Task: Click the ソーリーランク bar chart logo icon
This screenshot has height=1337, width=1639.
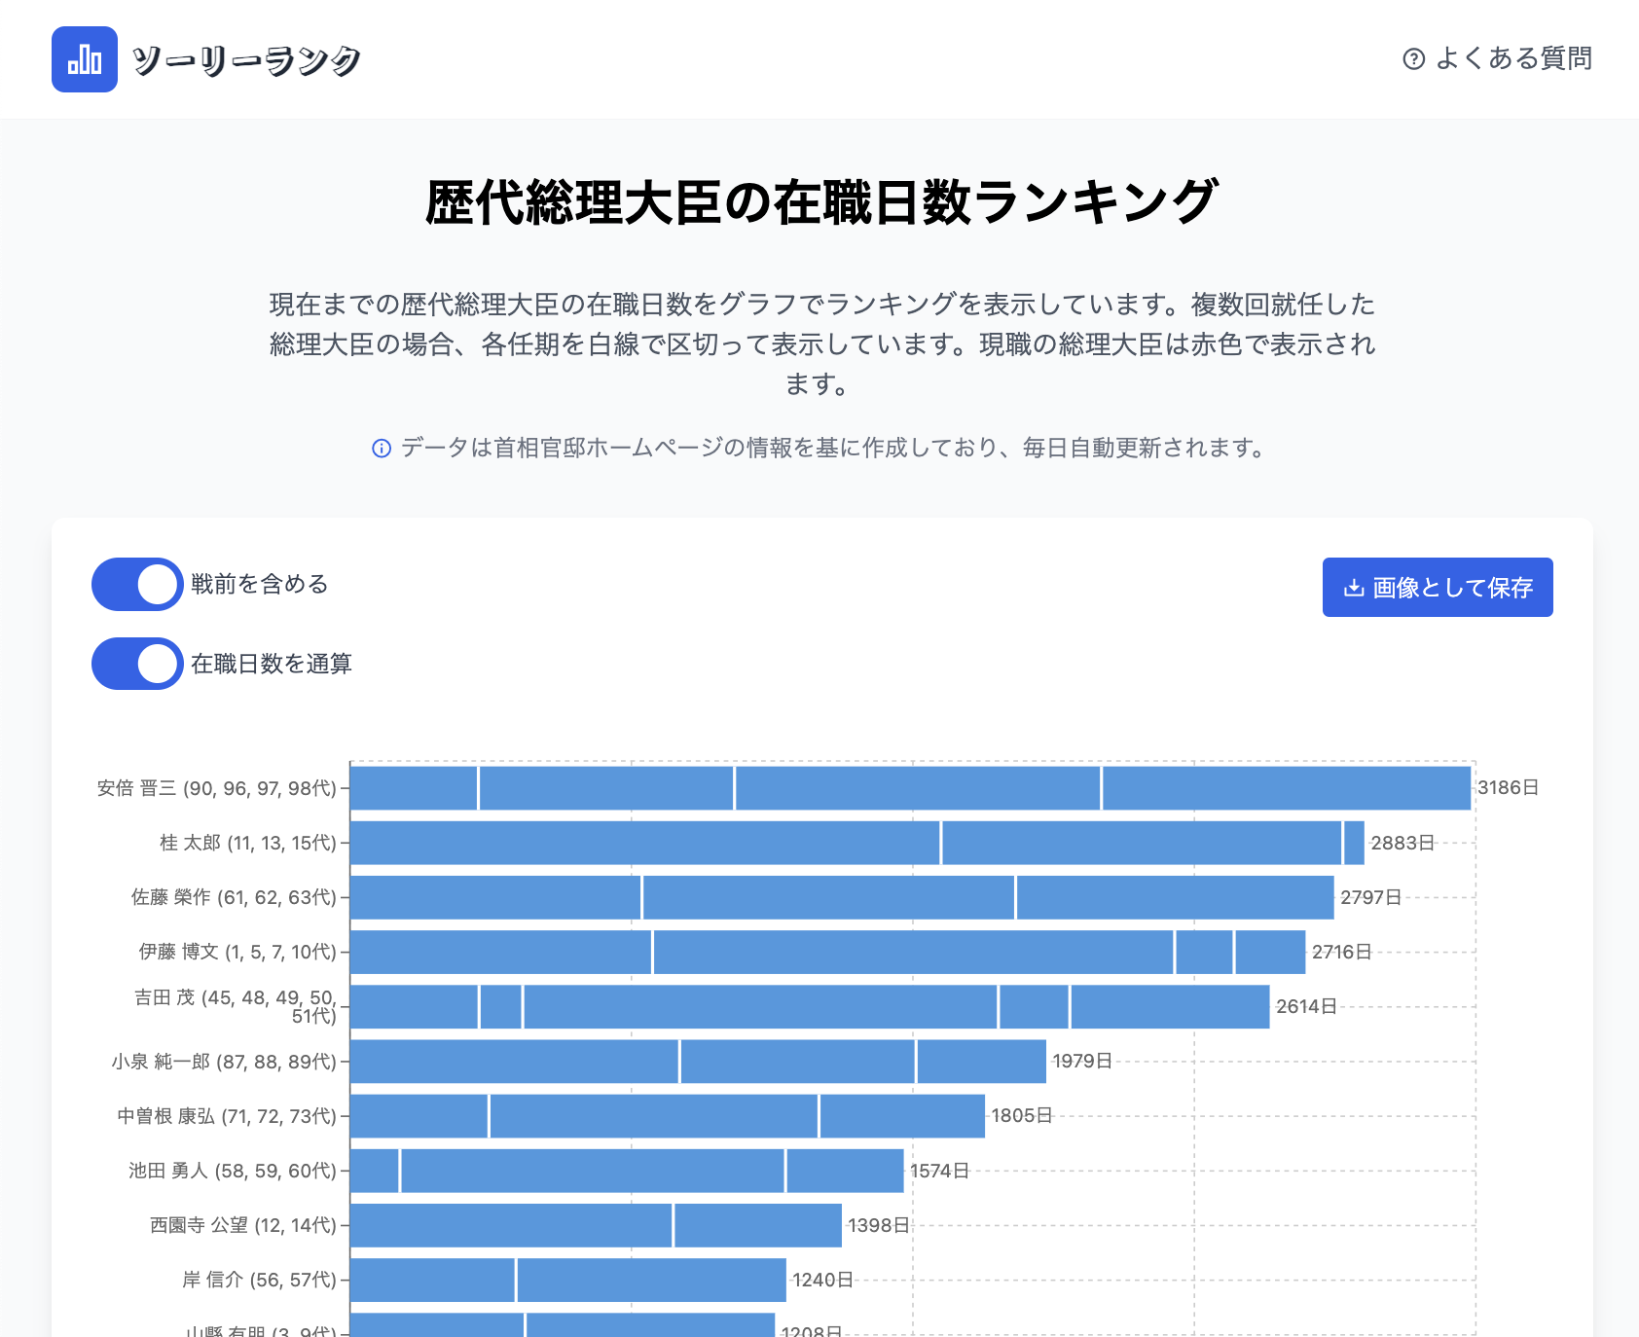Action: click(x=85, y=59)
